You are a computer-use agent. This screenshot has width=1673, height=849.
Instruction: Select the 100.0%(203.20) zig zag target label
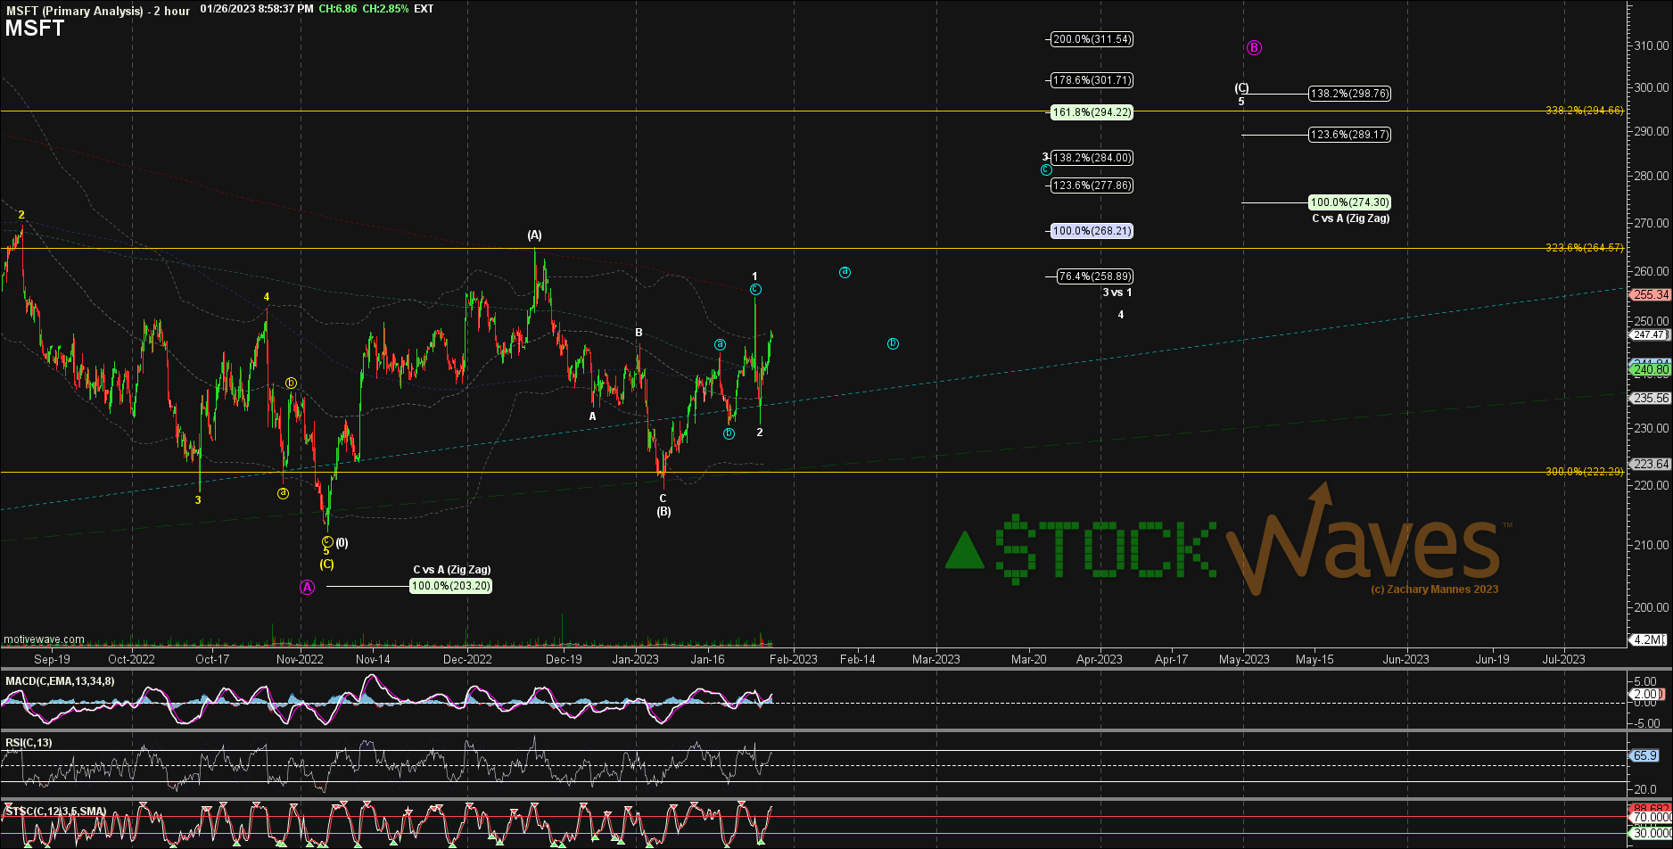pyautogui.click(x=450, y=586)
